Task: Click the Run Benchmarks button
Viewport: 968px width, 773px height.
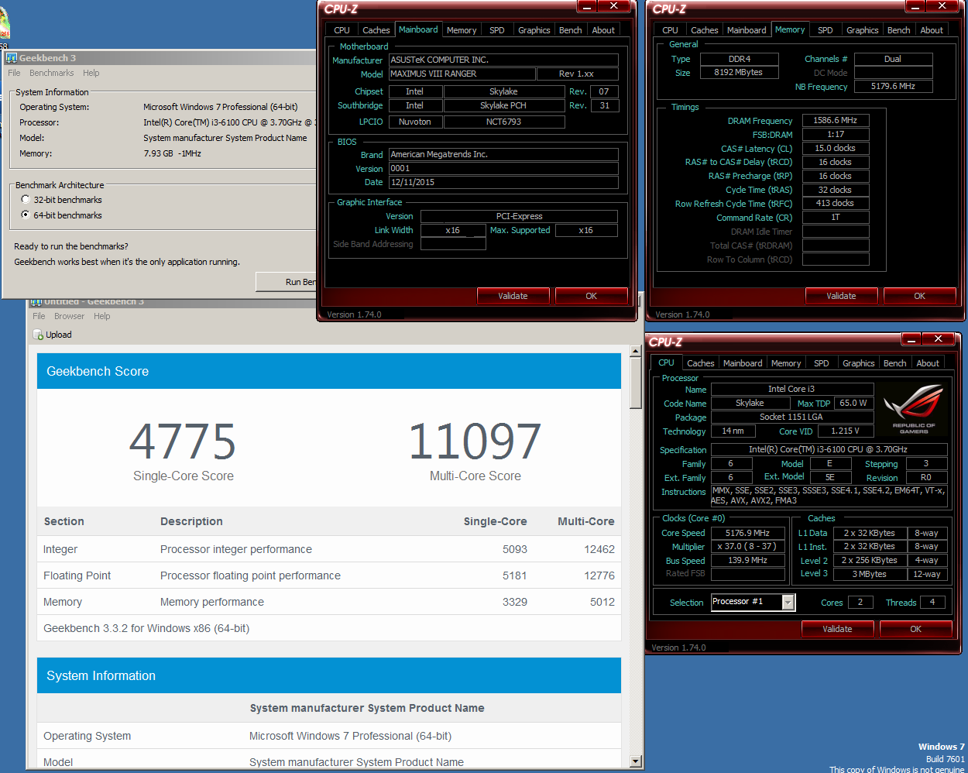Action: pyautogui.click(x=286, y=282)
